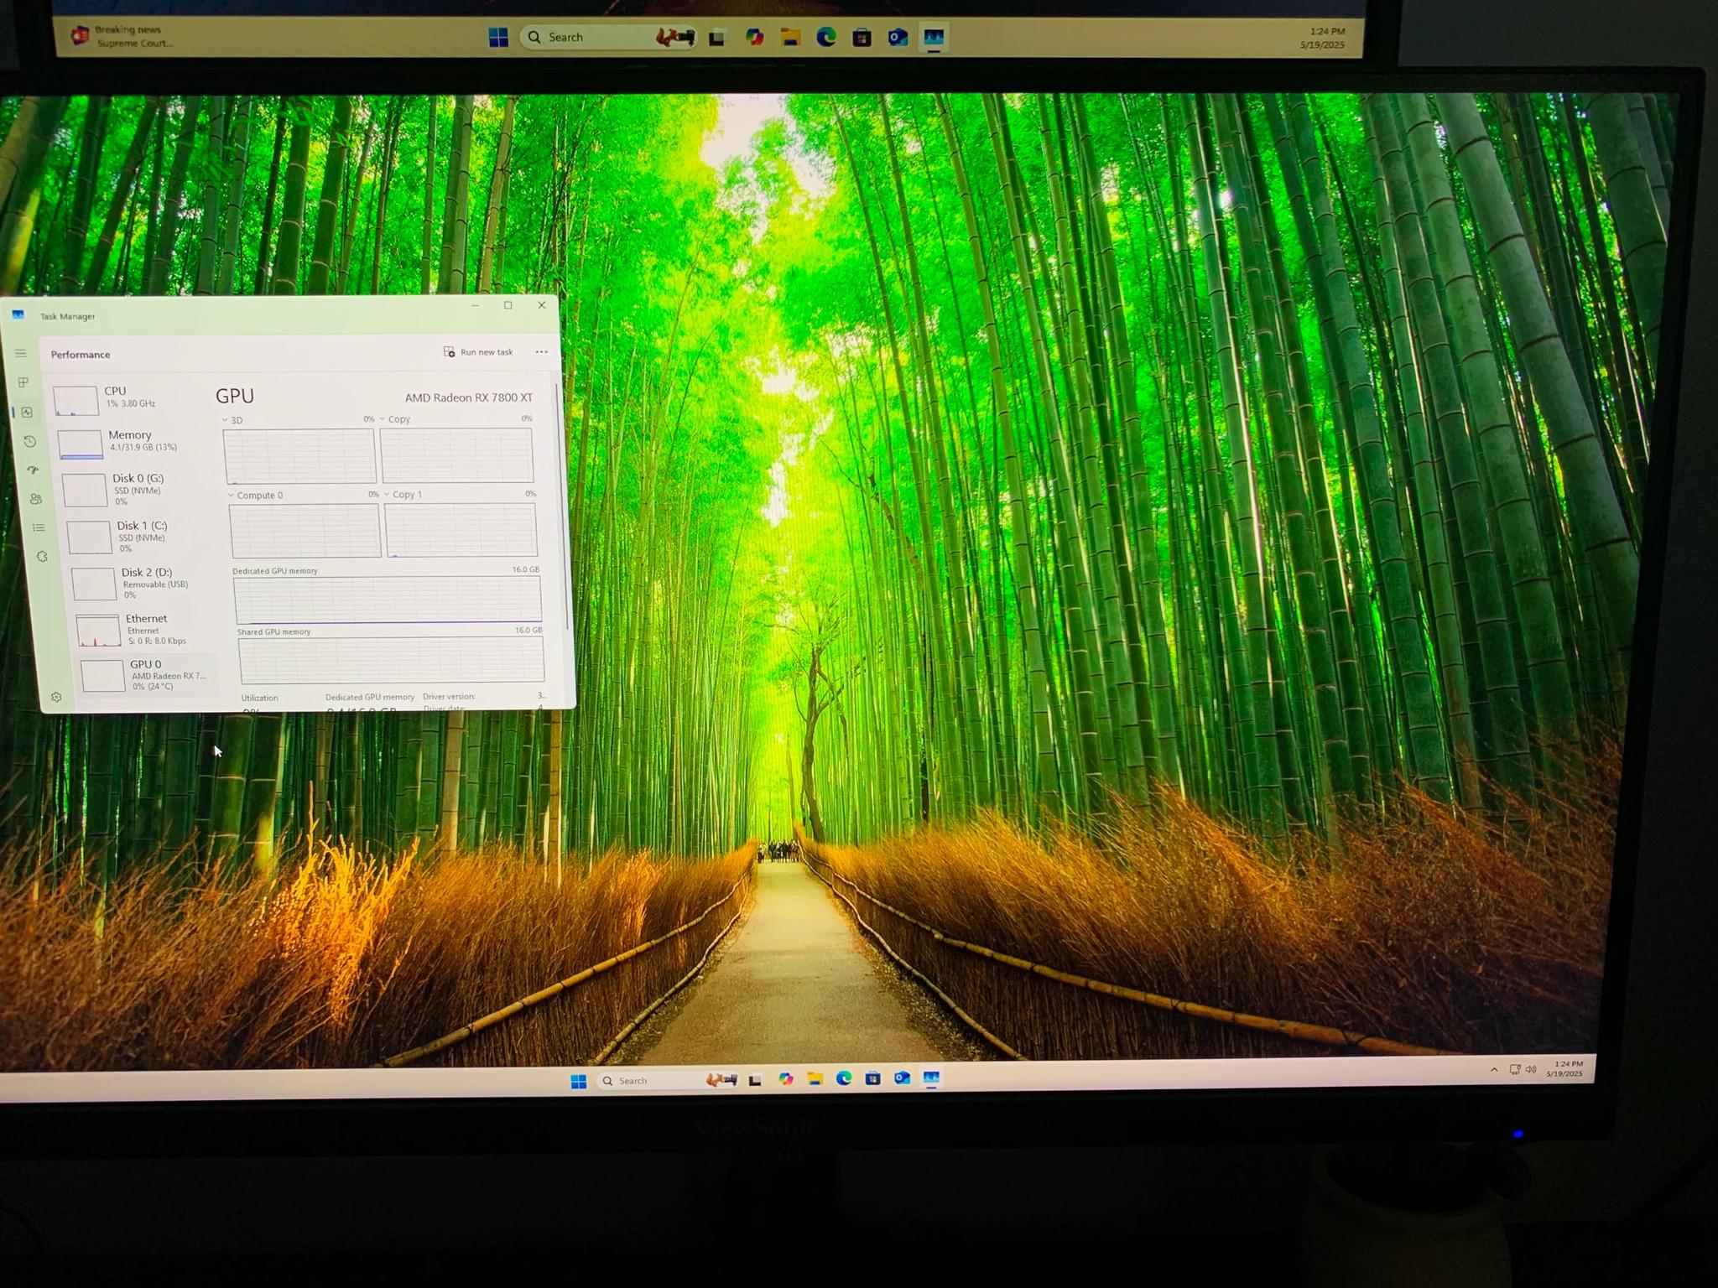Image resolution: width=1718 pixels, height=1288 pixels.
Task: Click AMD Radeon RX 7800 XT label
Action: coord(468,397)
